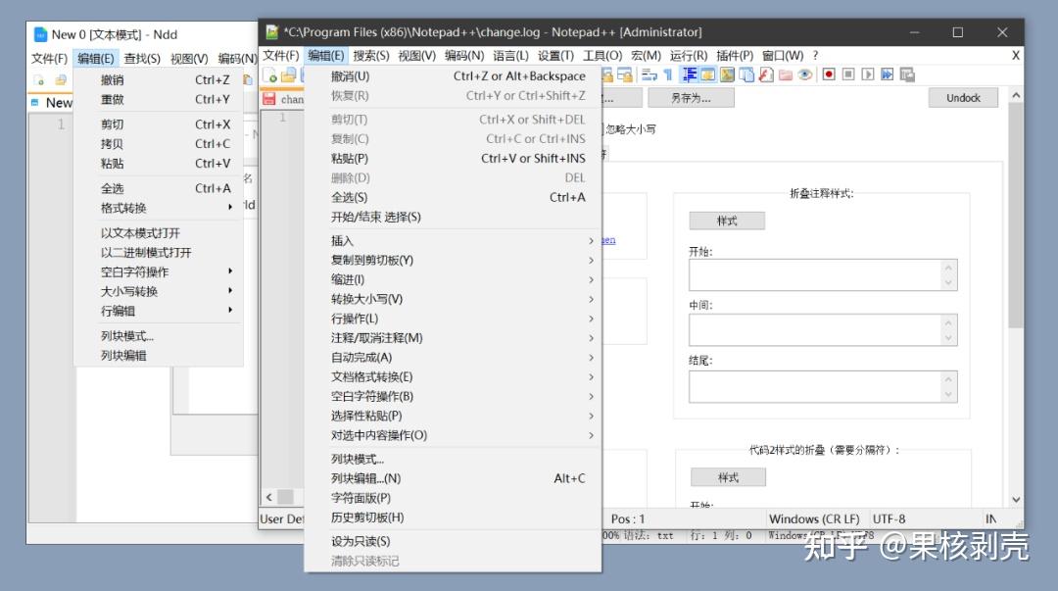Click the stop macro recording icon
This screenshot has width=1058, height=591.
point(848,74)
